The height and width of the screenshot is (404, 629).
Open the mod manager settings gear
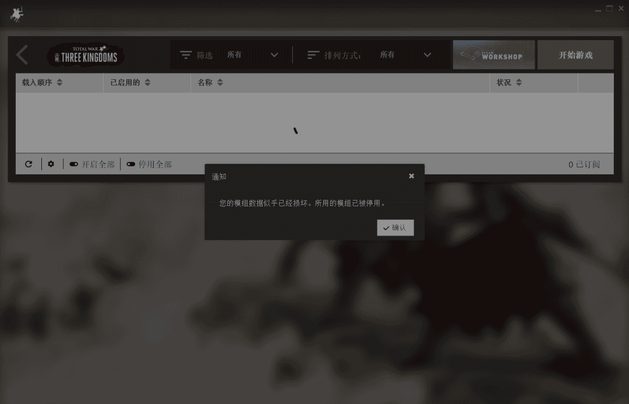coord(51,164)
